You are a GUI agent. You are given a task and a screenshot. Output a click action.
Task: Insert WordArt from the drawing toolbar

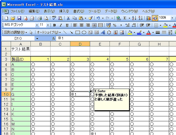[103, 32]
